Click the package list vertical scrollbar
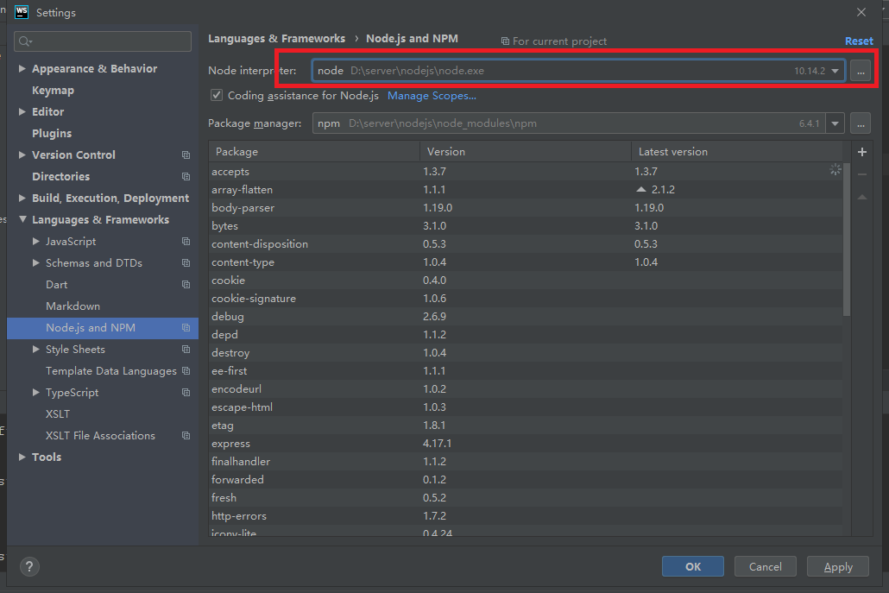Viewport: 889px width, 593px height. [847, 239]
